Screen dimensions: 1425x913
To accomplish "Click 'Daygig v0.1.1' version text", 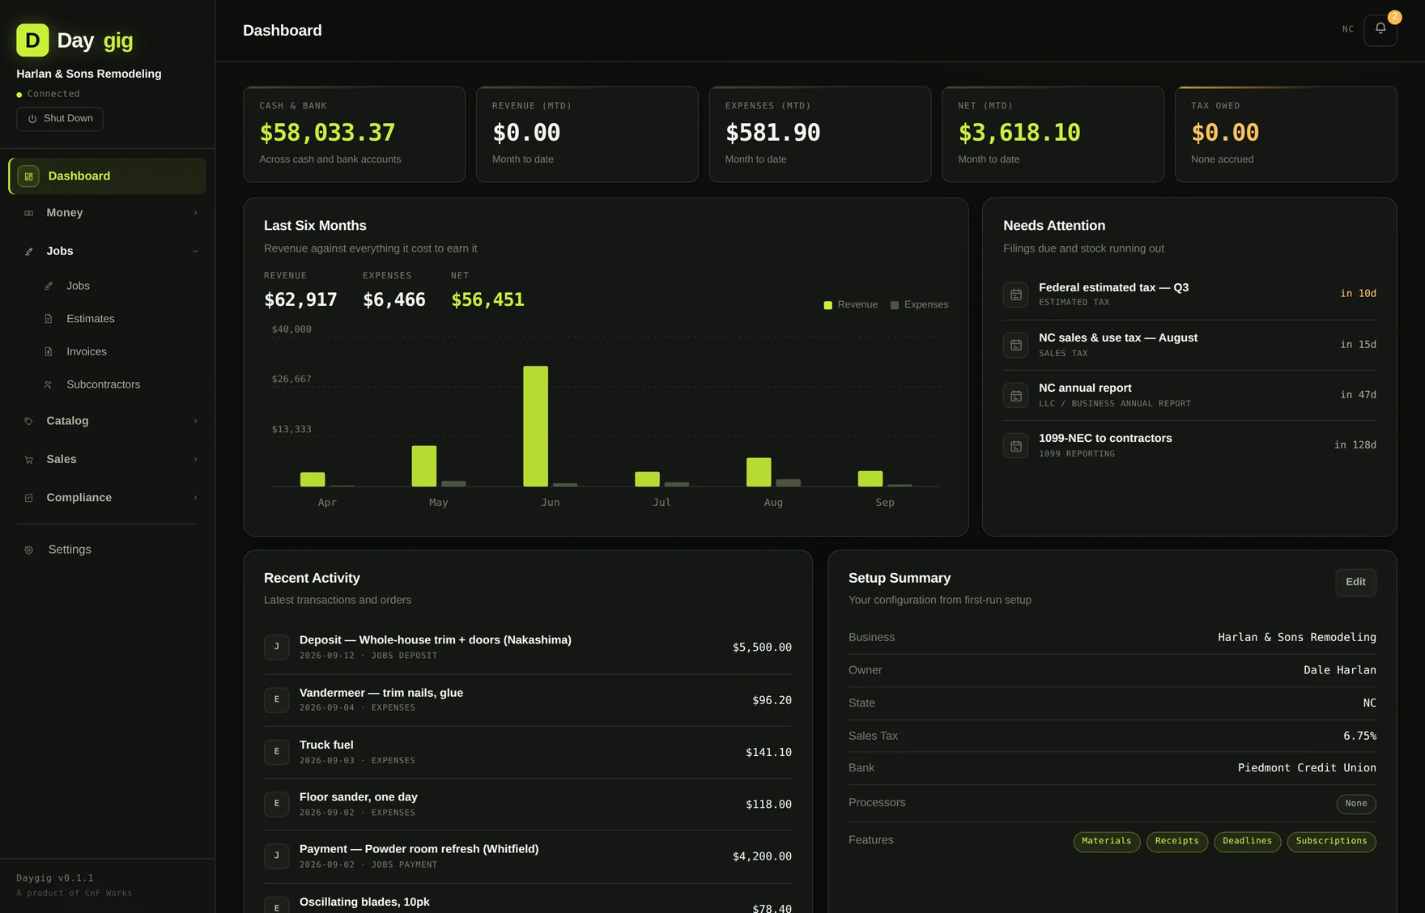I will (55, 878).
